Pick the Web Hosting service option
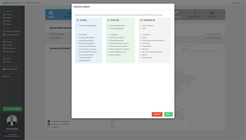Viewport: 246px width, 140px height. tap(141, 58)
